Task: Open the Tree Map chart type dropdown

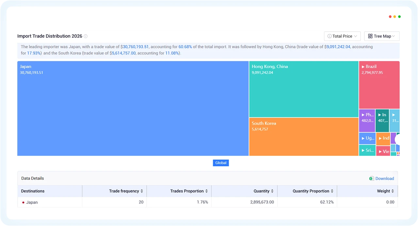Action: pos(382,36)
